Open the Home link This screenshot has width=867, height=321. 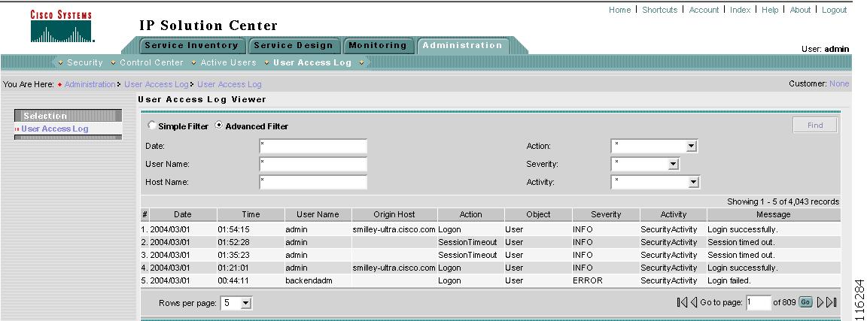(x=620, y=10)
